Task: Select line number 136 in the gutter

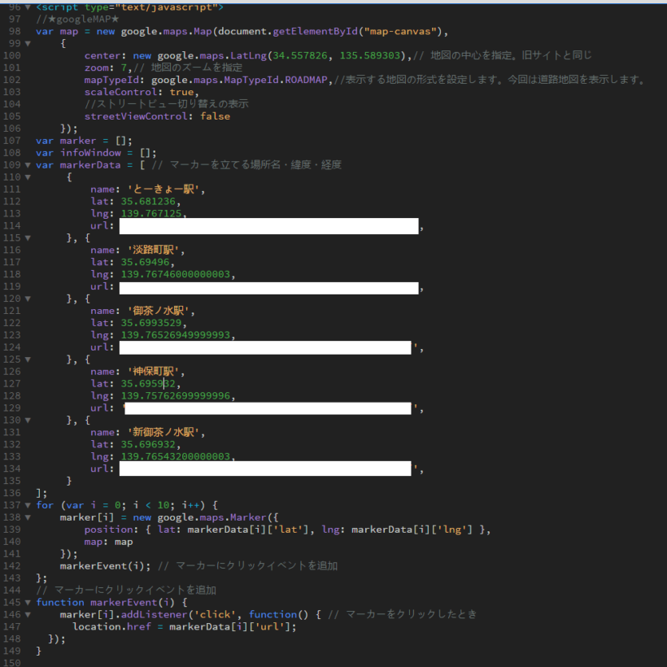Action: click(12, 493)
